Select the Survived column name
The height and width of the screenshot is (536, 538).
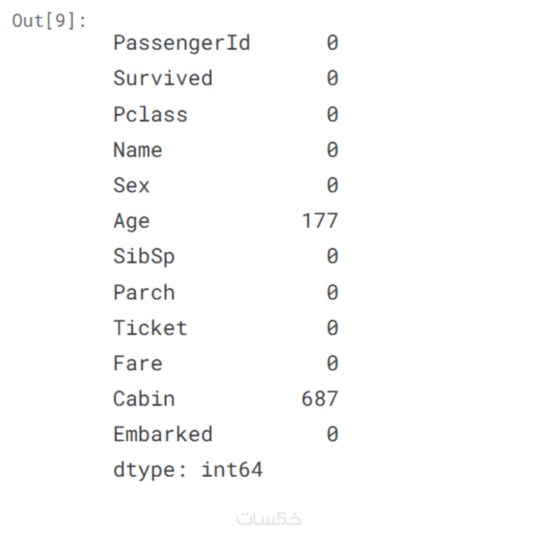[162, 79]
